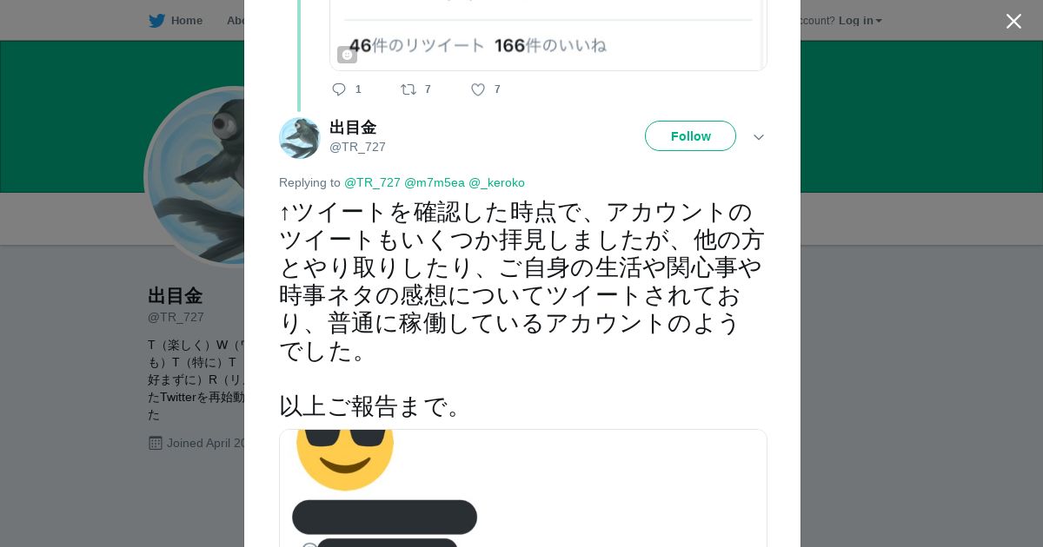Image resolution: width=1043 pixels, height=547 pixels.
Task: Open the sunglasses emoji attached image
Action: pyautogui.click(x=522, y=488)
